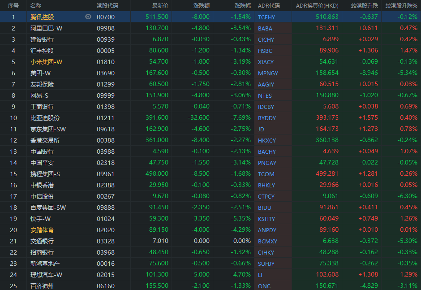Click the 名称 column header
421x290 pixels.
[36, 6]
